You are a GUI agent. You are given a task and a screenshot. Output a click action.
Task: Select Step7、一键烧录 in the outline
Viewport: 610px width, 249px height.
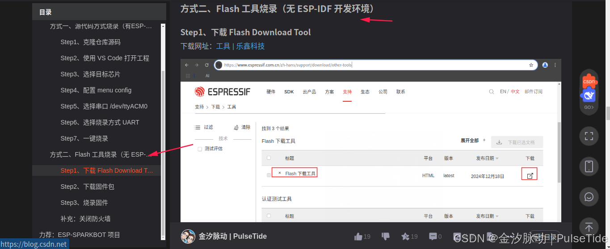click(84, 138)
